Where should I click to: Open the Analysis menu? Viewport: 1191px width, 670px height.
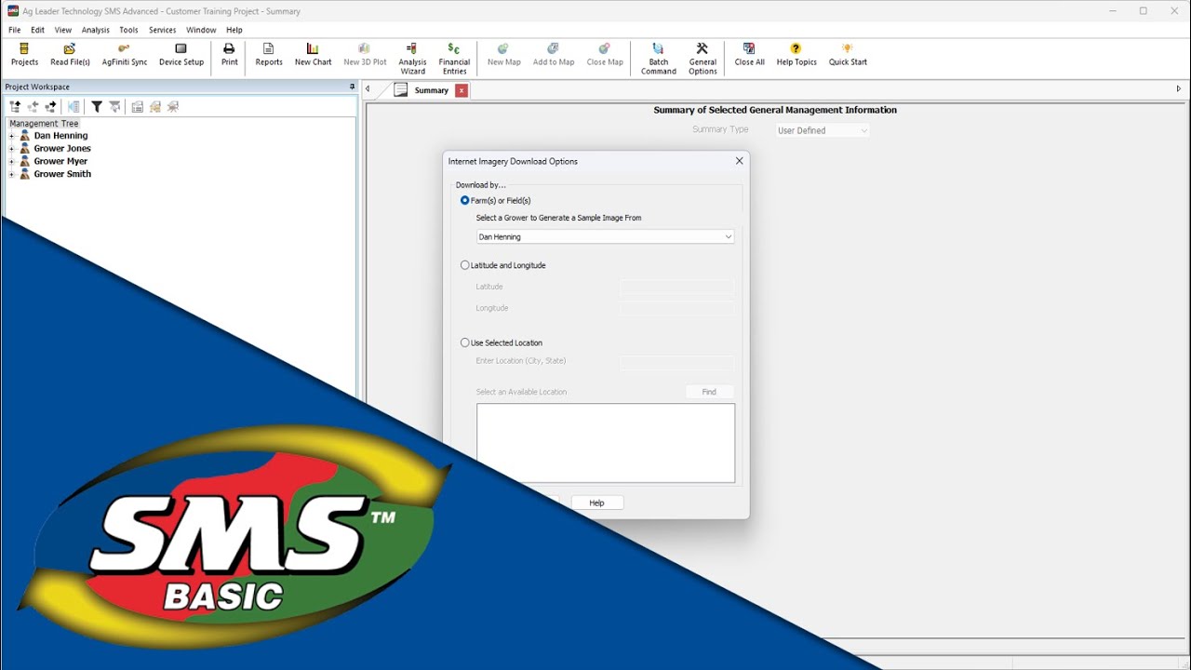coord(96,30)
